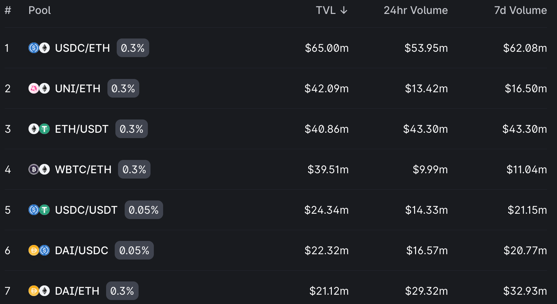This screenshot has height=304, width=557.
Task: Open the WBTC/ETH pool link
Action: click(x=83, y=170)
